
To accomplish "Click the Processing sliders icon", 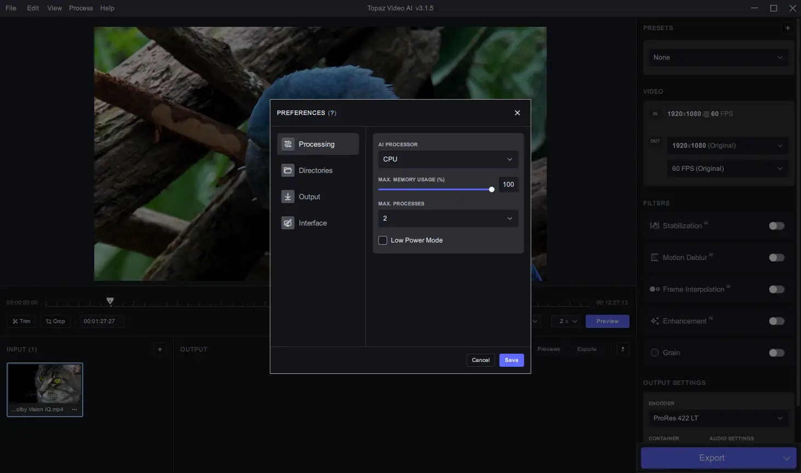I will point(288,144).
